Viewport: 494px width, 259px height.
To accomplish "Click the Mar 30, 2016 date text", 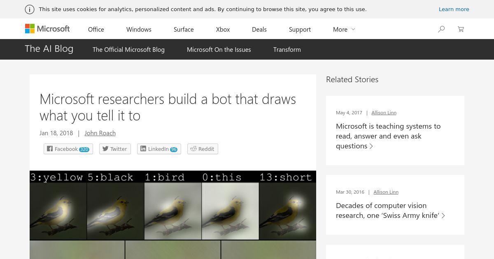I will (x=350, y=192).
